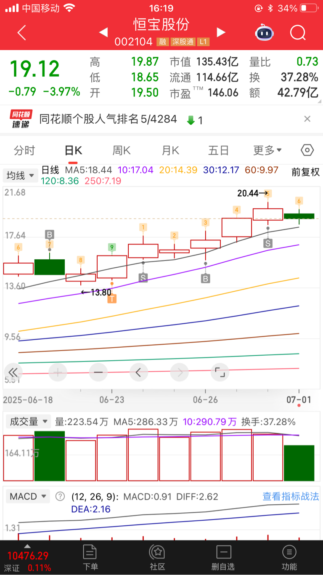Move chart right with chevron button
This screenshot has width=323, height=575.
point(180,372)
